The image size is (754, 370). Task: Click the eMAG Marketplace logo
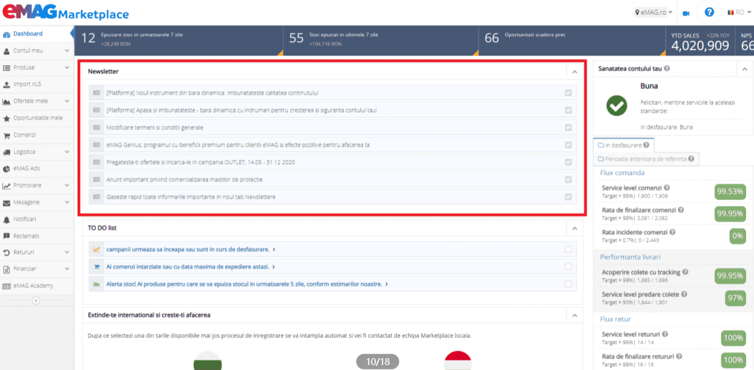(x=66, y=12)
